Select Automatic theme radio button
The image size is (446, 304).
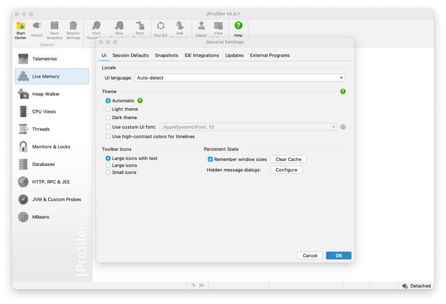coord(108,100)
